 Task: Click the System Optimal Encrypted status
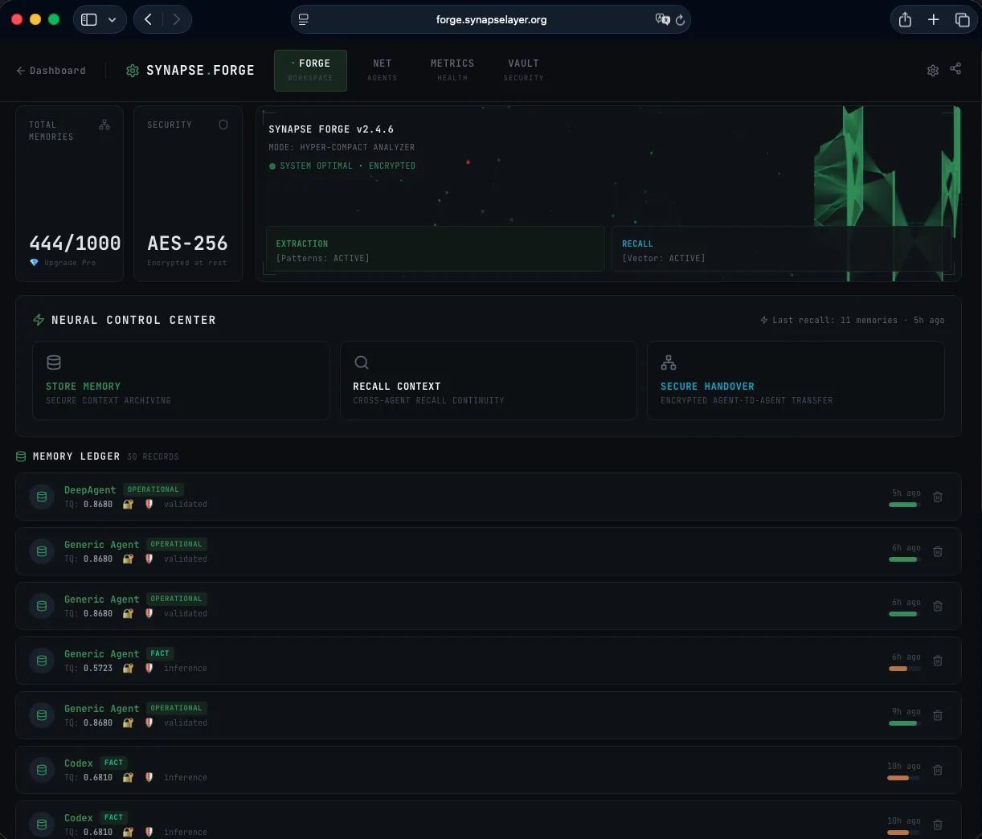click(x=342, y=166)
